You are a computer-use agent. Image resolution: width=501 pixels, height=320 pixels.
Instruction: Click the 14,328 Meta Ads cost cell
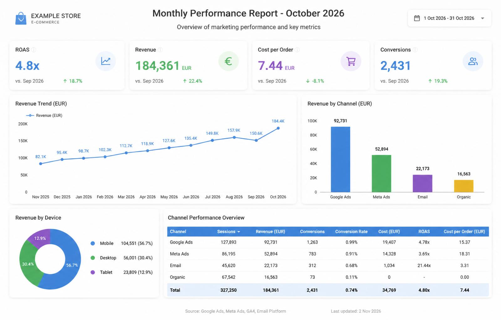coord(389,254)
